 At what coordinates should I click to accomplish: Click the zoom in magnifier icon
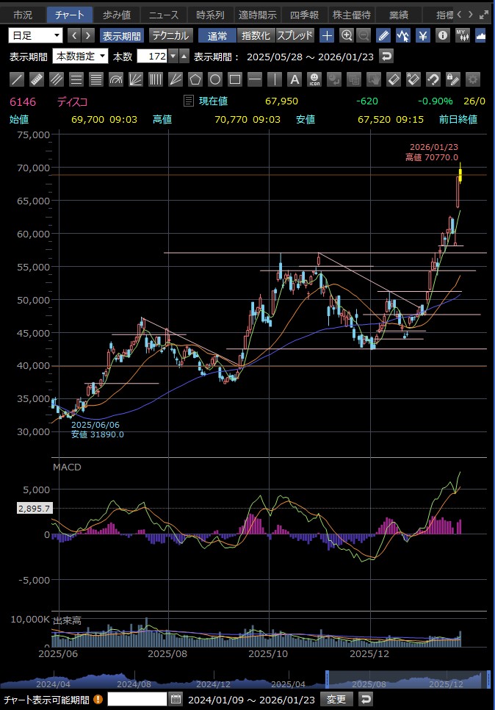[x=346, y=35]
